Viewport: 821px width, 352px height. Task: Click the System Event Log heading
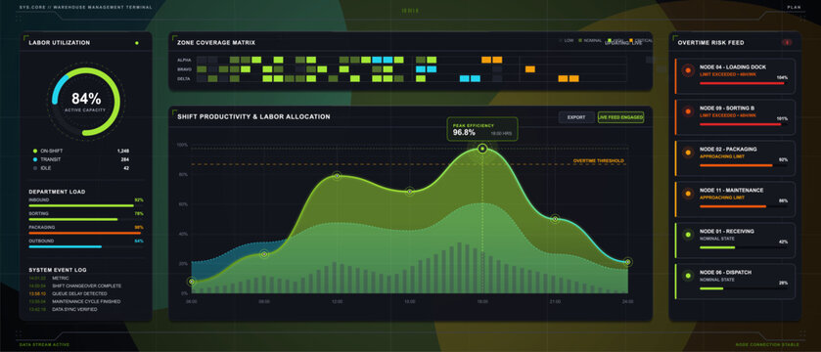58,270
